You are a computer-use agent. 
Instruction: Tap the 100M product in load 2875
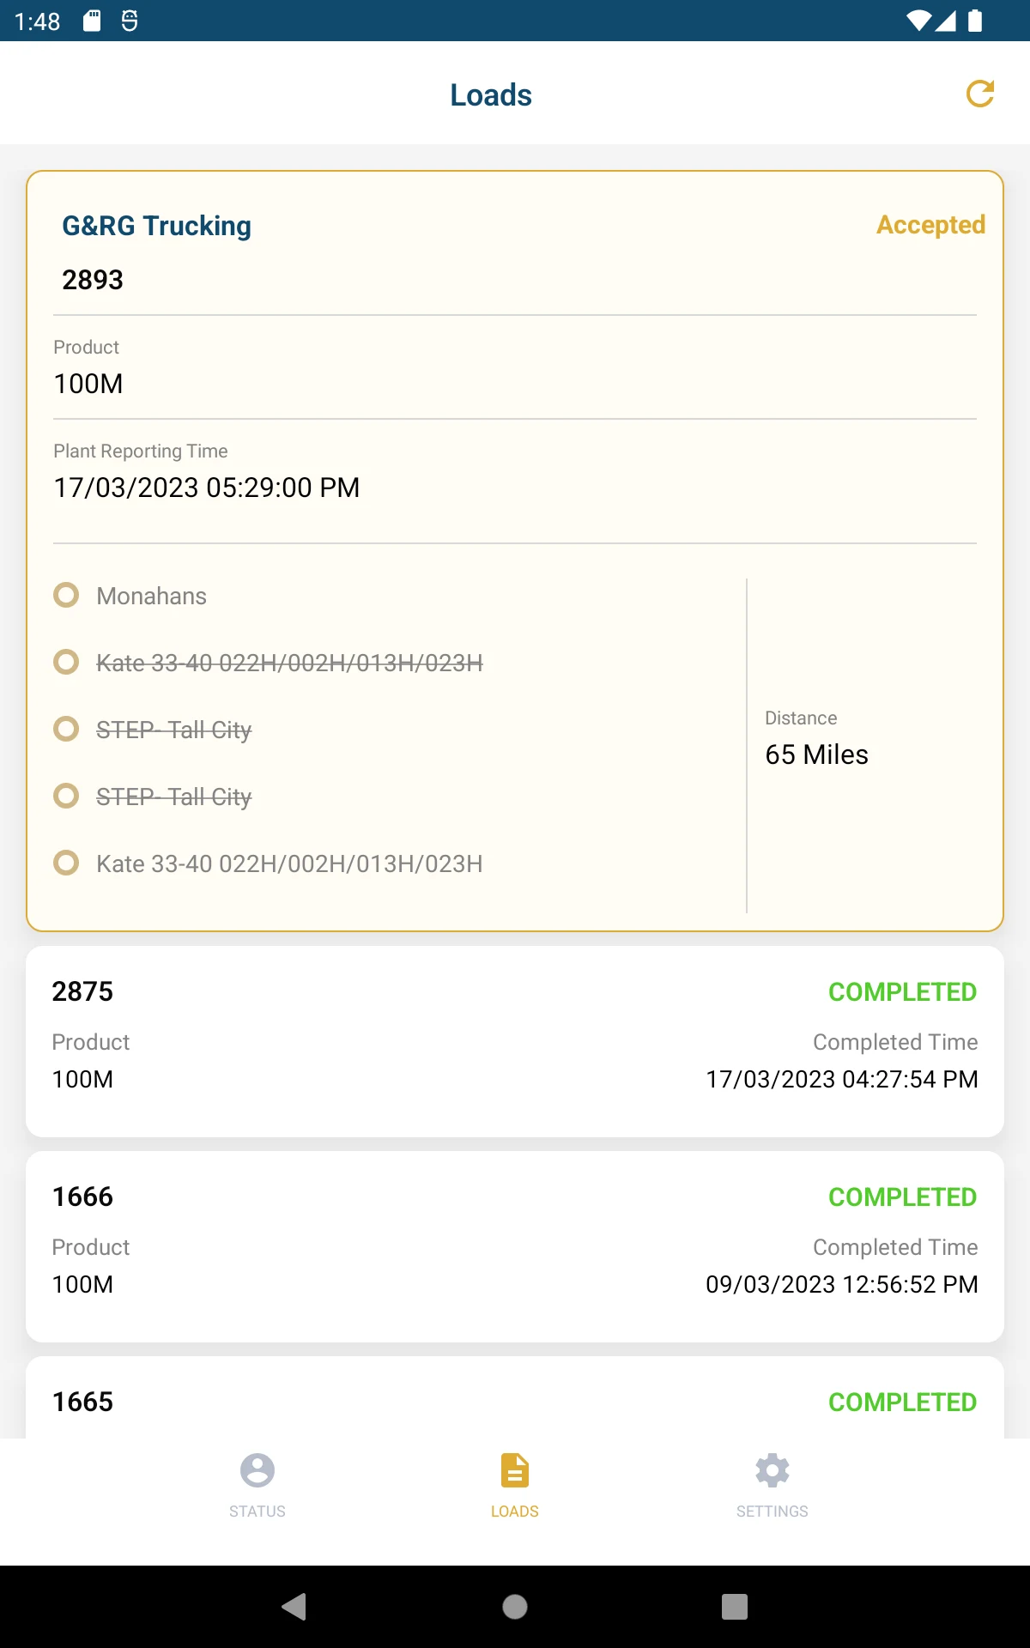(82, 1079)
